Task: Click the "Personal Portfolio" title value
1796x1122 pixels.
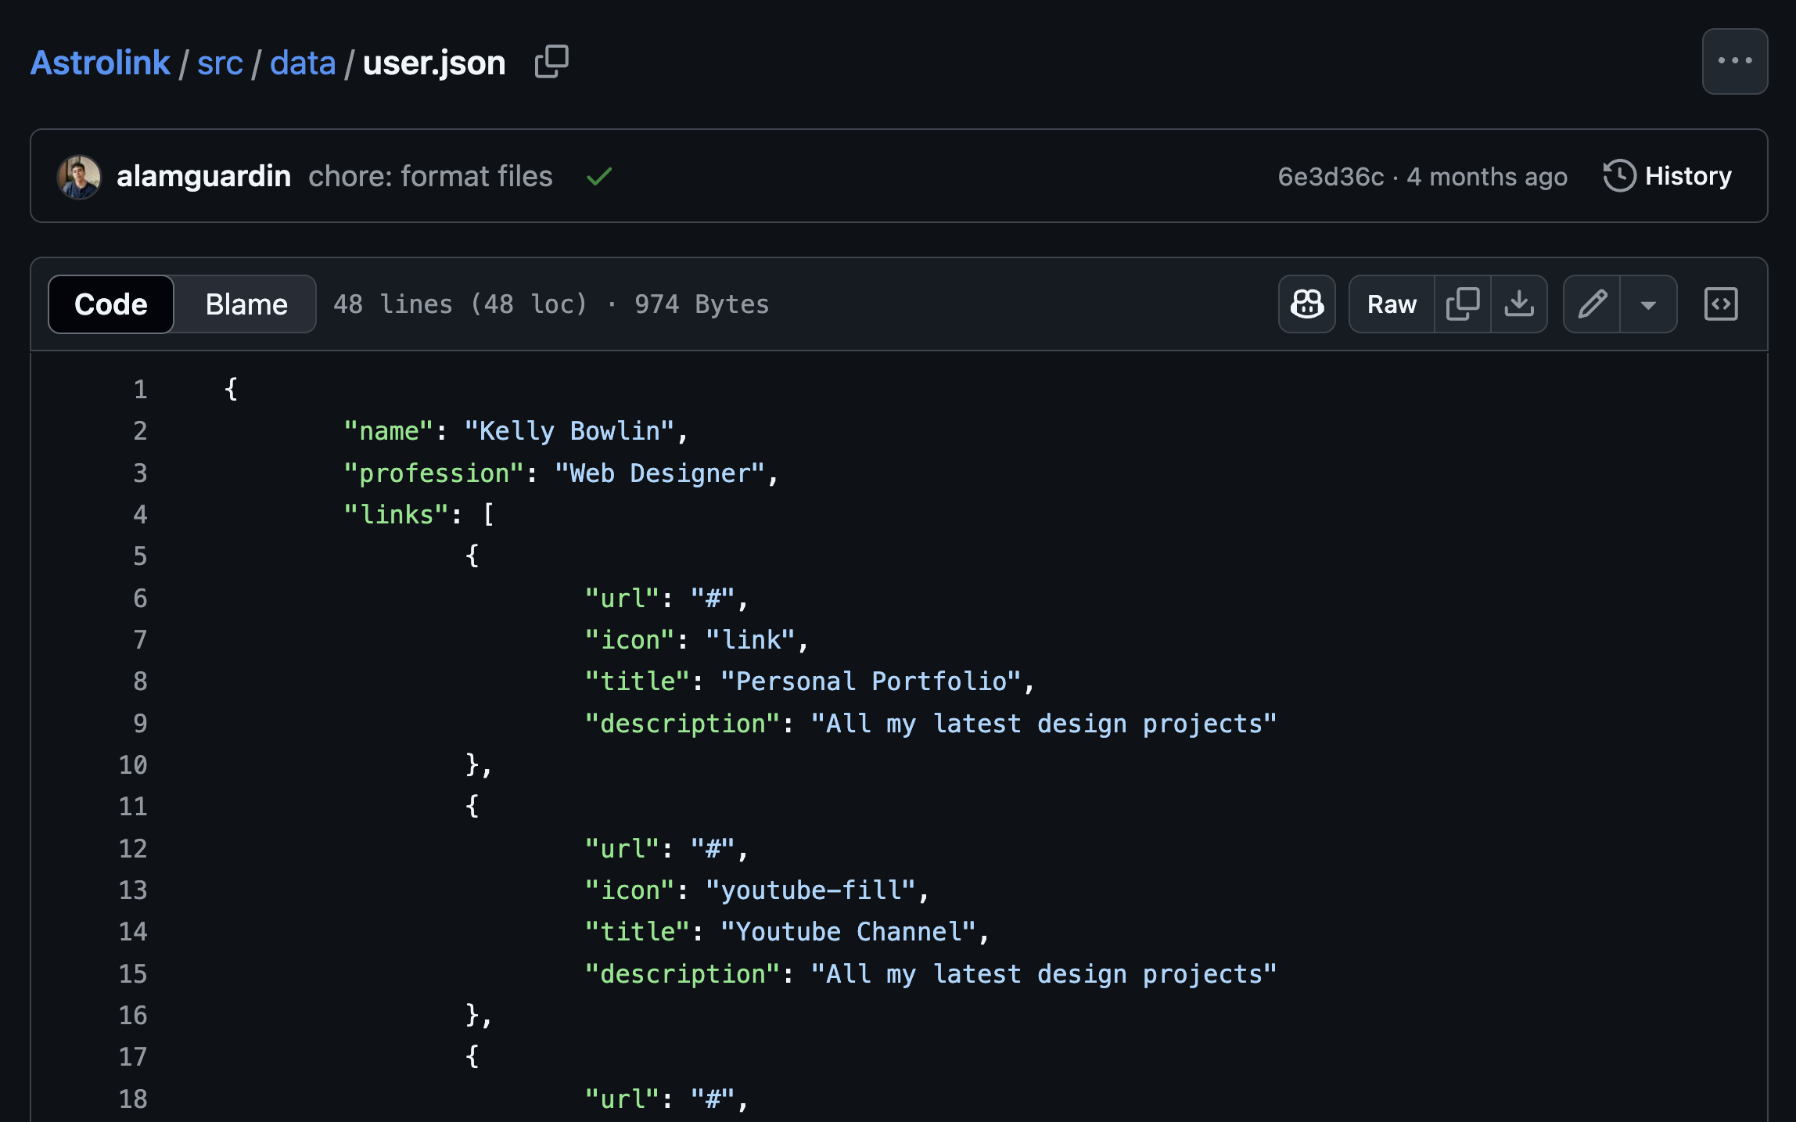Action: 871,681
